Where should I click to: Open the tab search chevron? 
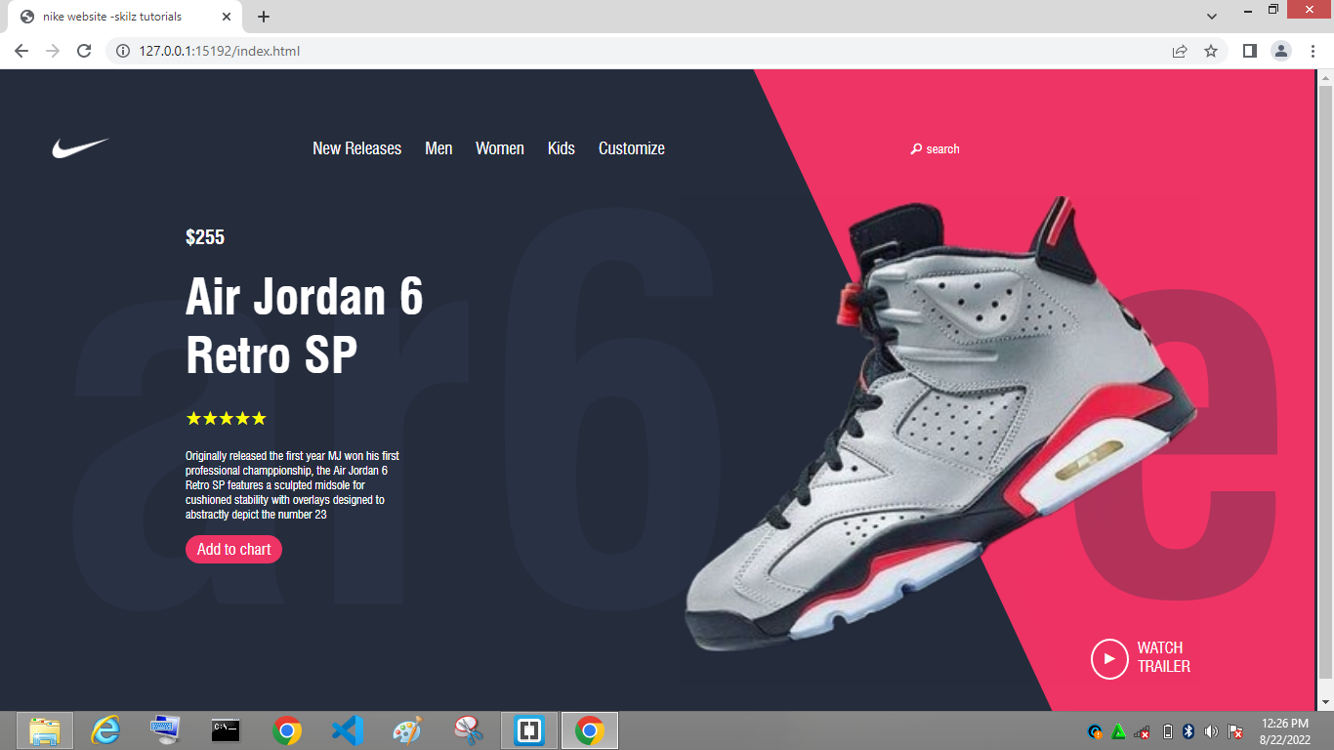1211,15
